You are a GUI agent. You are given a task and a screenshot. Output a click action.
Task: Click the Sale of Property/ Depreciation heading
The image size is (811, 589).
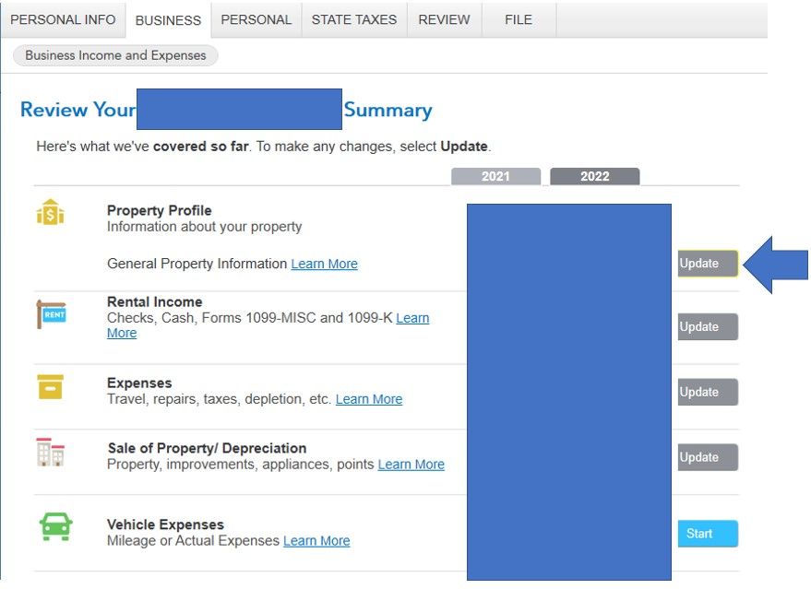tap(207, 448)
